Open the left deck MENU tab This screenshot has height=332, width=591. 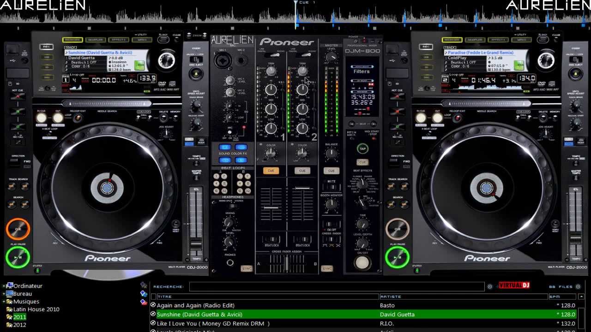(x=142, y=40)
